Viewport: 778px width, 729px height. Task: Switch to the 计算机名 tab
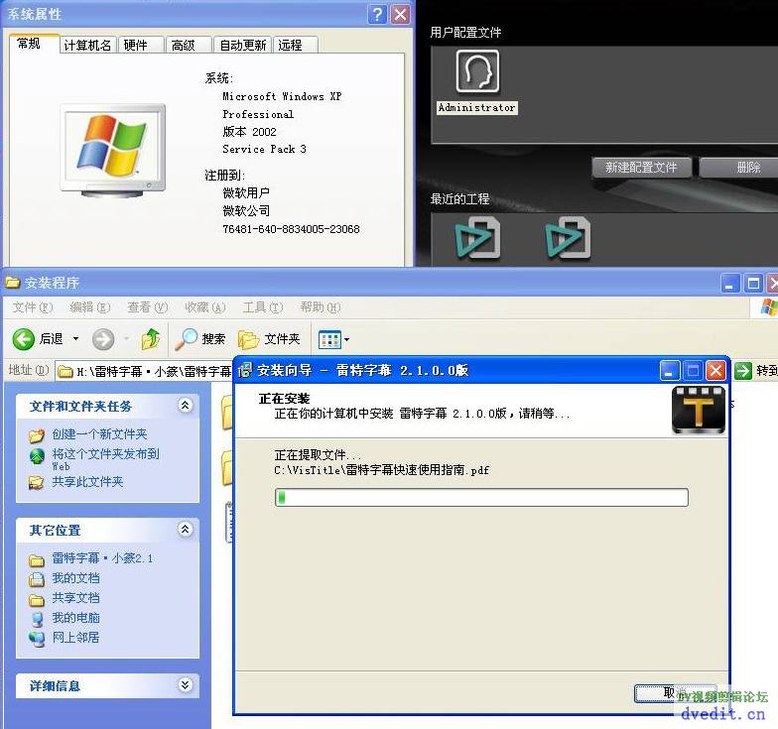click(x=87, y=45)
